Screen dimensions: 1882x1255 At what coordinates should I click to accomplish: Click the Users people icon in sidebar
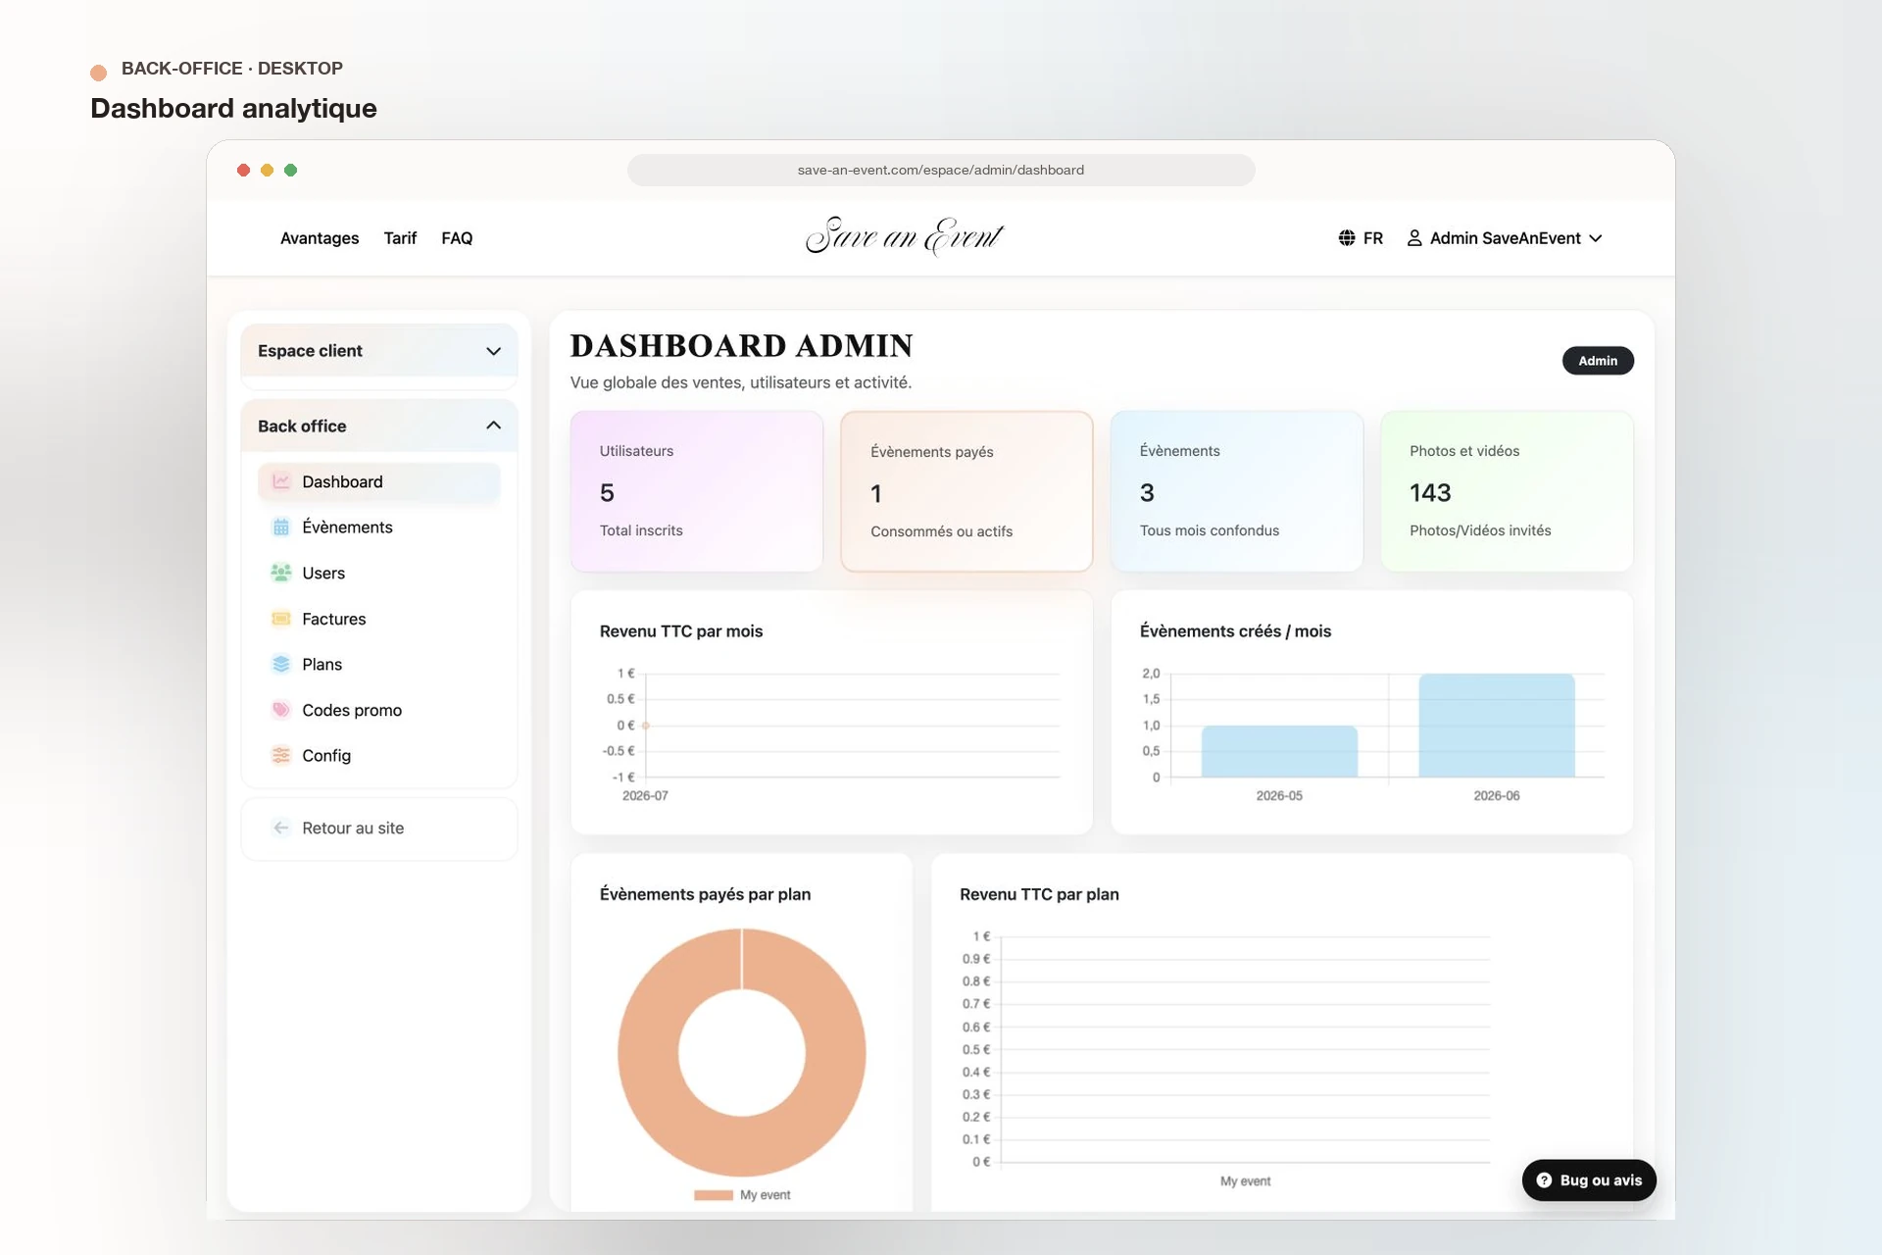[281, 573]
